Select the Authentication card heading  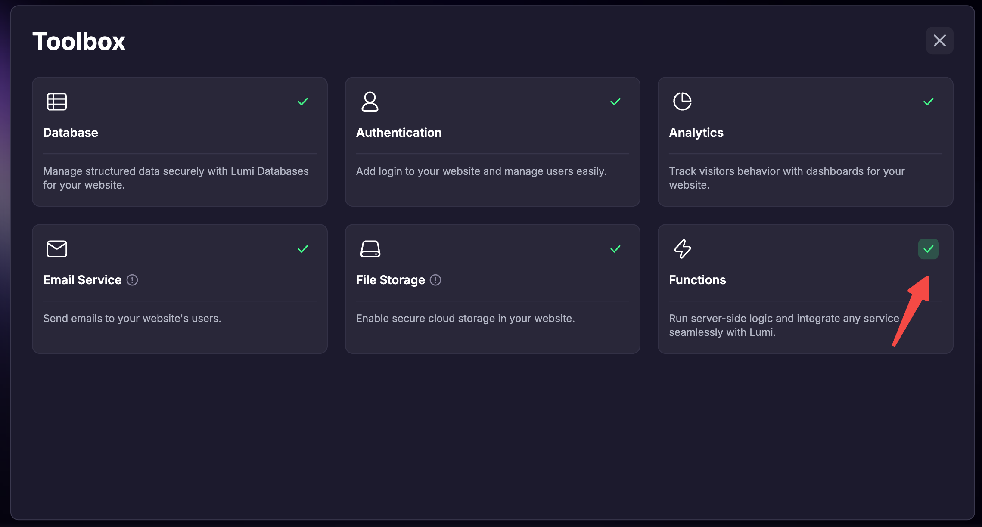[399, 133]
